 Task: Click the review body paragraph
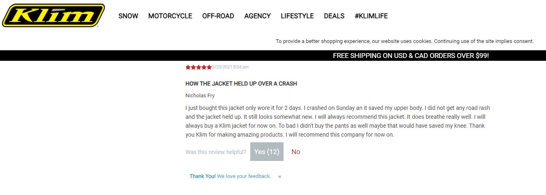click(x=337, y=122)
